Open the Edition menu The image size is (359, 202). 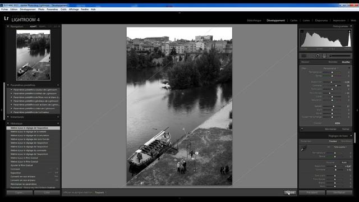[13, 10]
